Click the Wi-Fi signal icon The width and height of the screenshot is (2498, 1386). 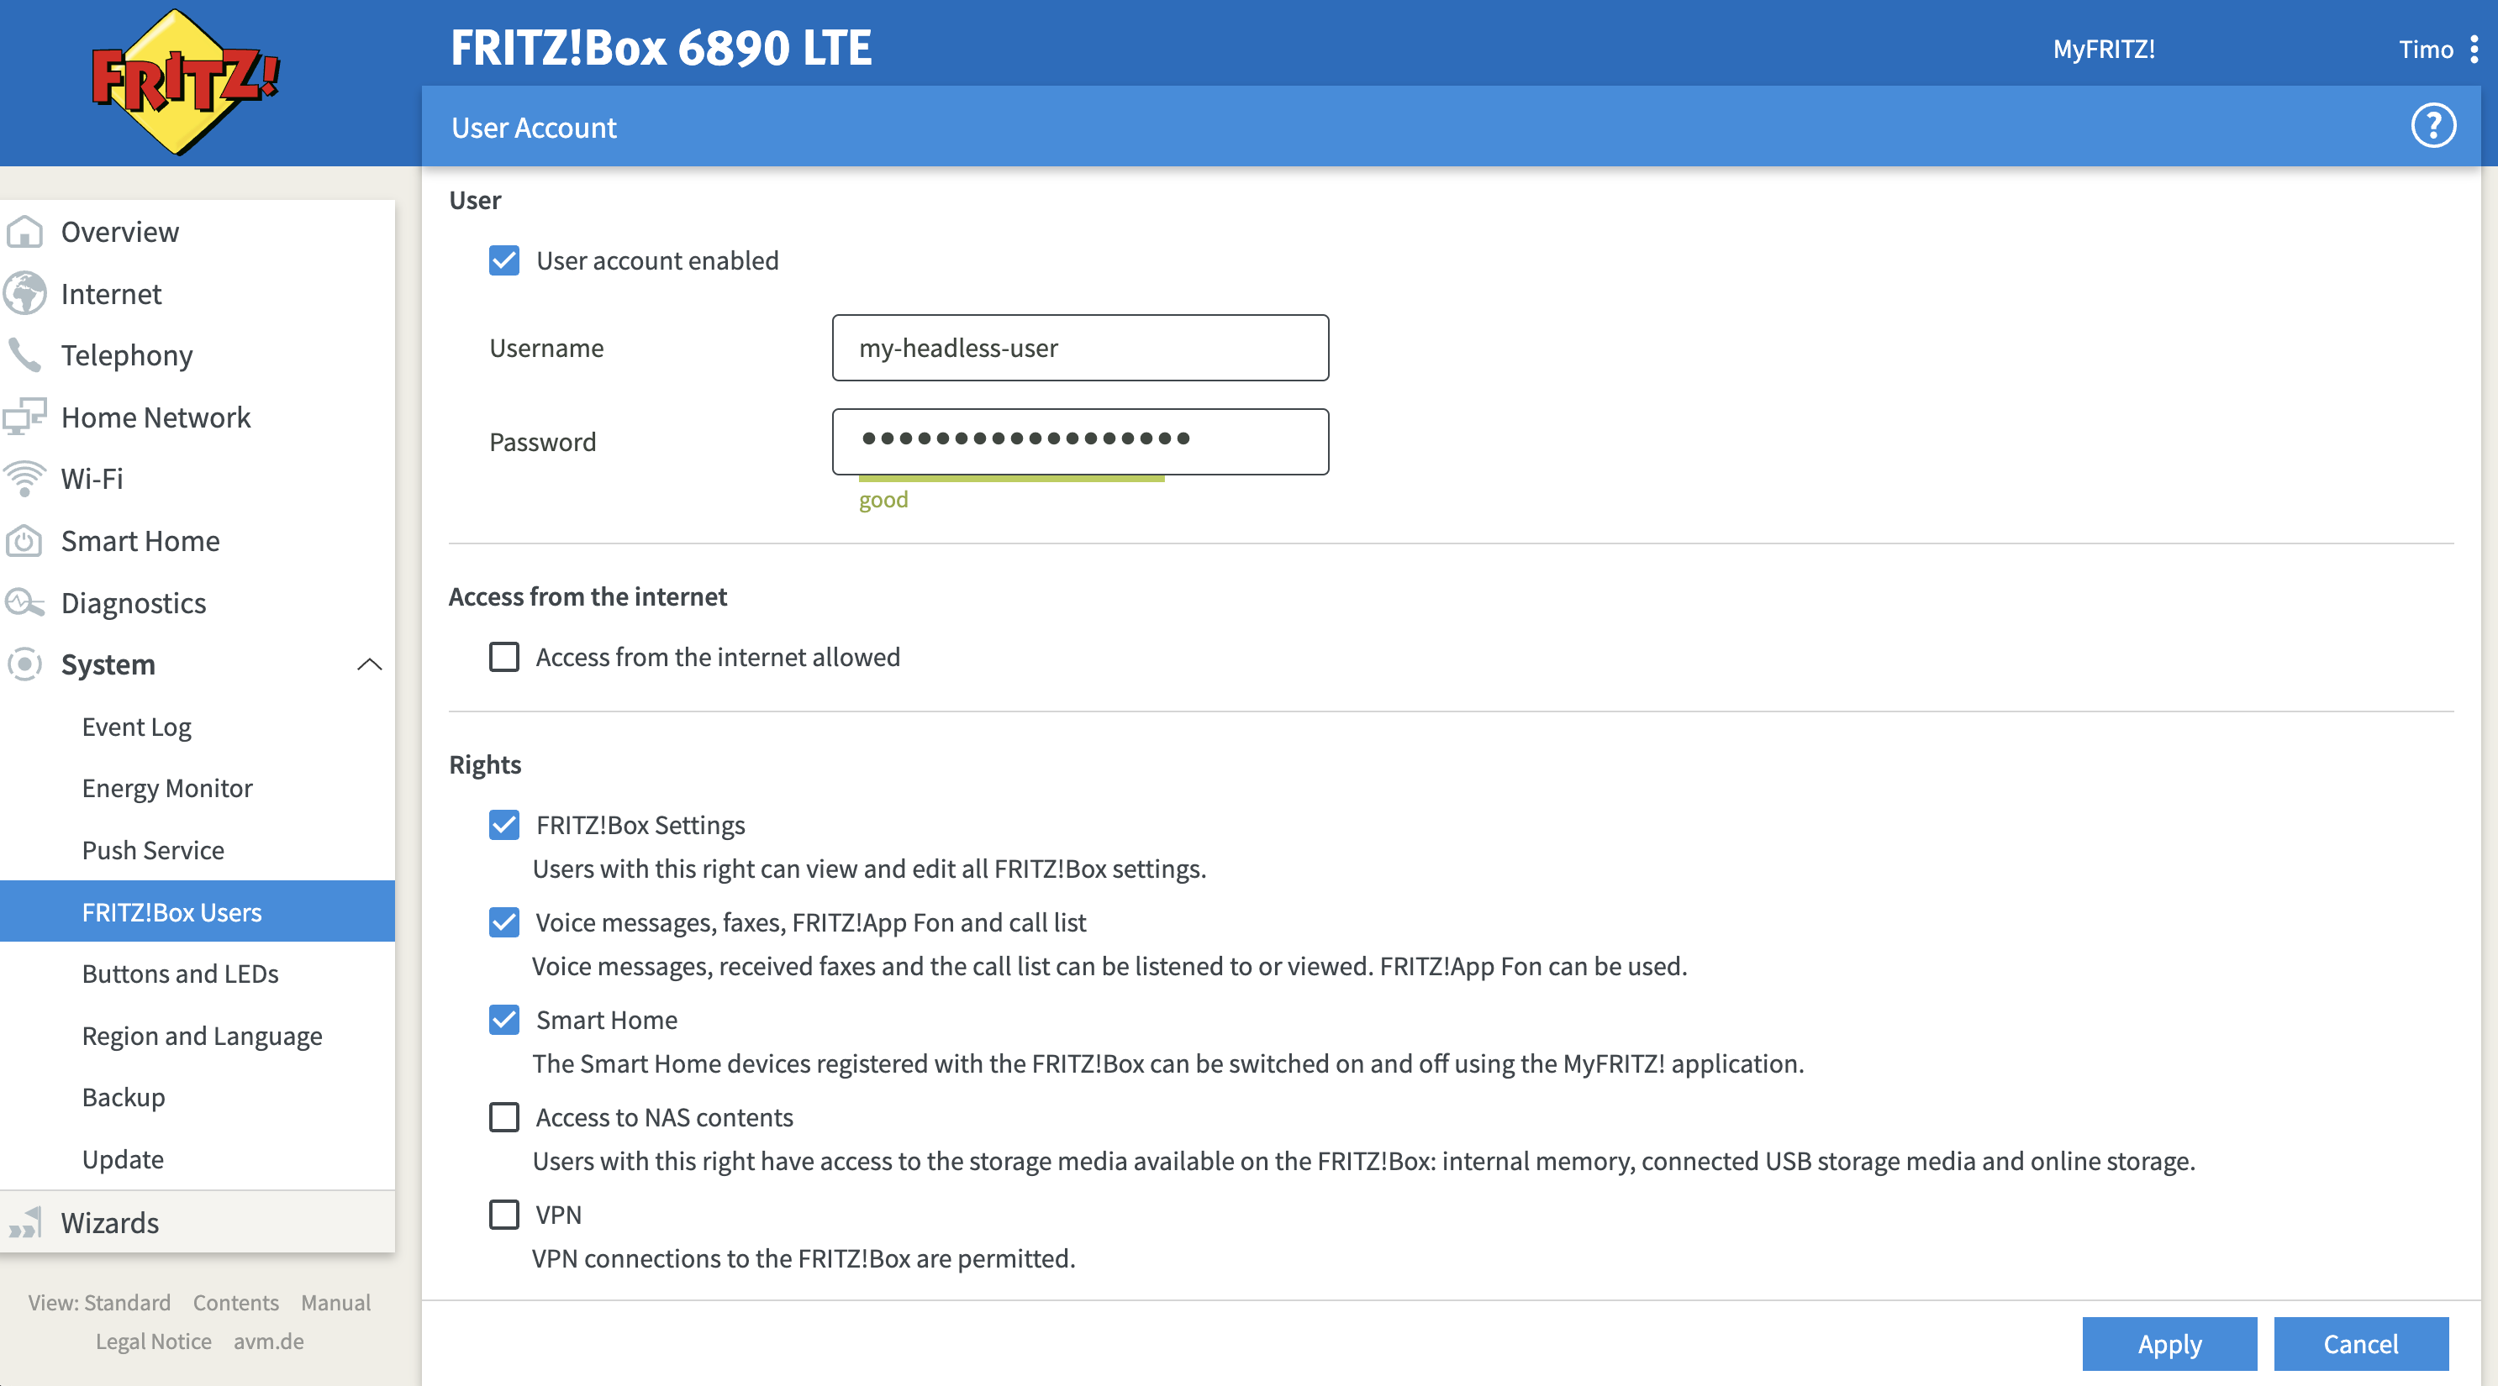click(25, 479)
